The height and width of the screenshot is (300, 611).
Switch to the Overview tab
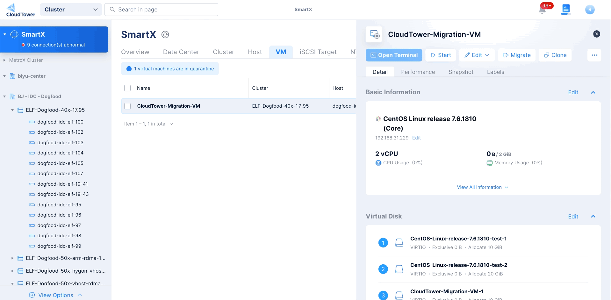point(135,52)
